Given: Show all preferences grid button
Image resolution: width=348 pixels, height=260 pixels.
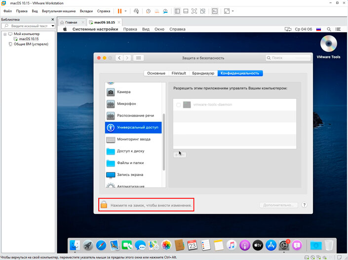Looking at the screenshot, I should click(139, 58).
